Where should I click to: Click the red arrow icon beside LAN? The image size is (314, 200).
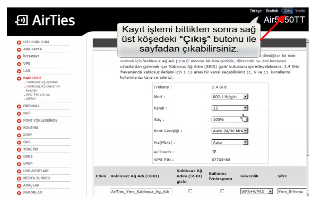[19, 71]
